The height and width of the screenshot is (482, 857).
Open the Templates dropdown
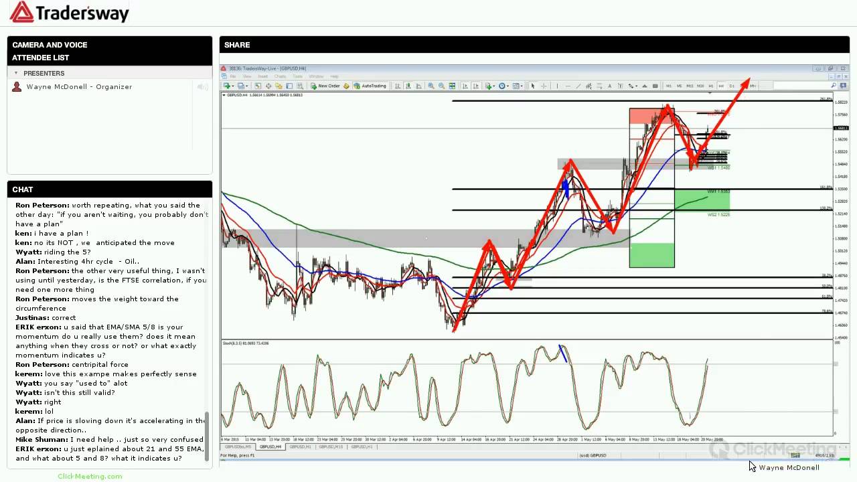click(x=522, y=86)
